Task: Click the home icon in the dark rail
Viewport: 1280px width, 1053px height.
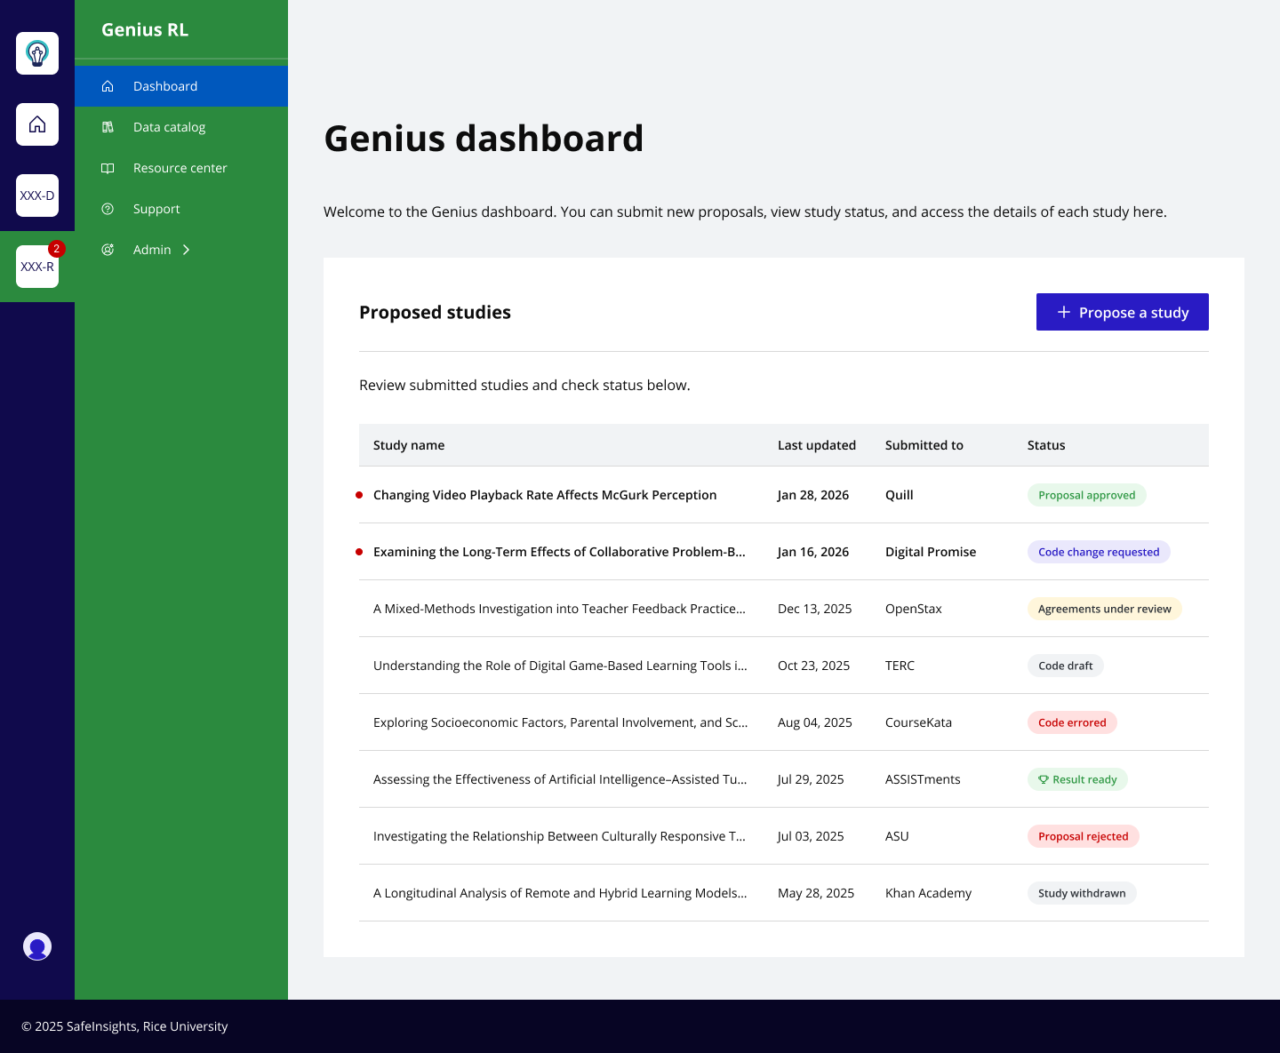Action: coord(37,124)
